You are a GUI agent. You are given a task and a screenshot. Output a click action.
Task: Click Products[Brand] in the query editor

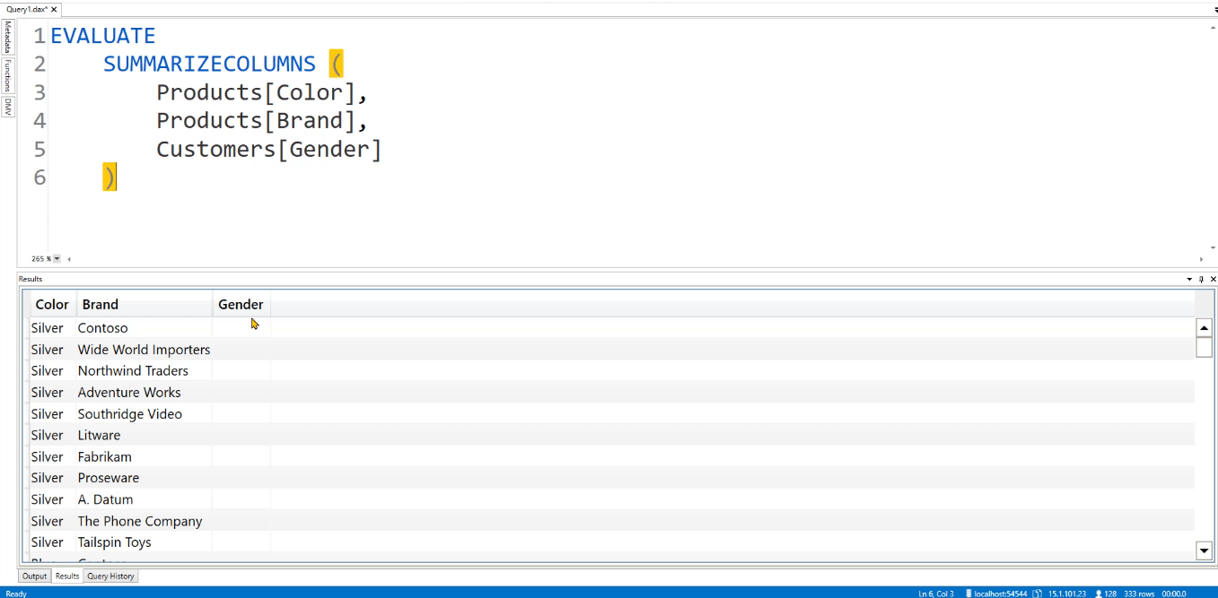(x=256, y=121)
